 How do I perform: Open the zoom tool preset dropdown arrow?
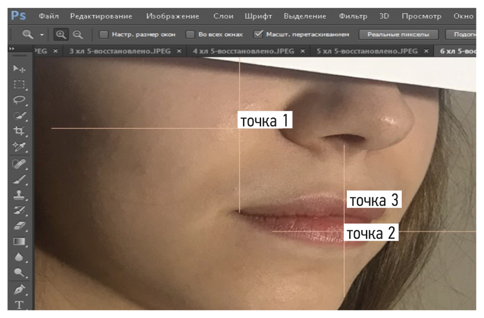pos(42,35)
